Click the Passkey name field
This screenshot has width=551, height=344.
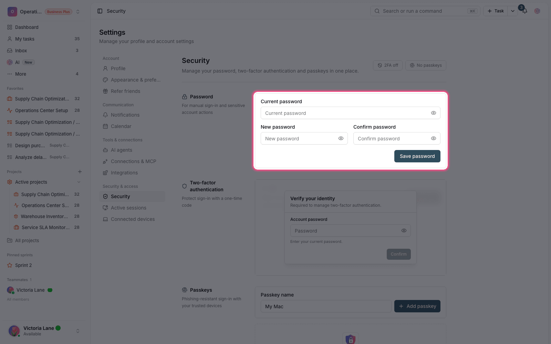pyautogui.click(x=326, y=306)
